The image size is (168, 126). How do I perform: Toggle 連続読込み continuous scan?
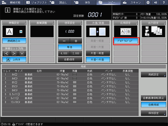[x=14, y=41]
